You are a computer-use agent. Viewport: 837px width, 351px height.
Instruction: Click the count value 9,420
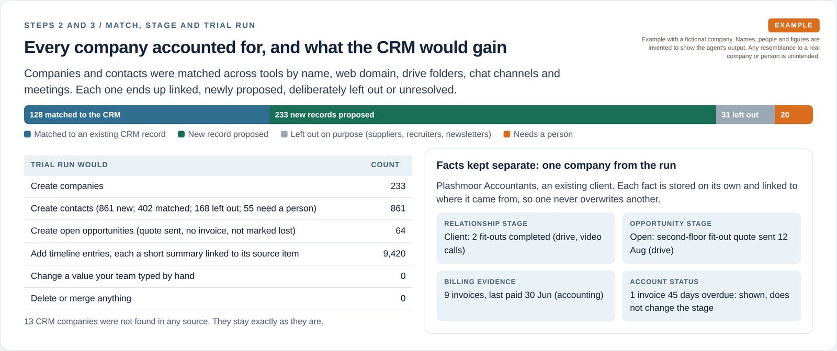click(x=394, y=253)
